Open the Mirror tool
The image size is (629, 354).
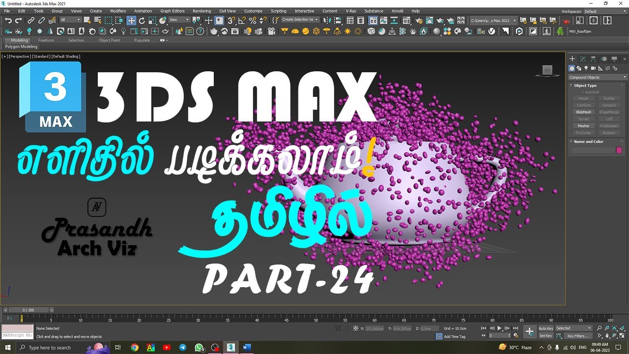click(x=327, y=20)
